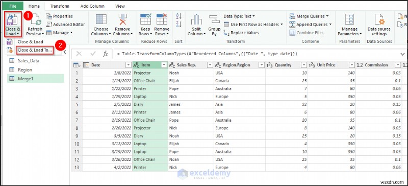Image resolution: width=408 pixels, height=186 pixels.
Task: Click the Choose Columns icon
Action: click(101, 19)
